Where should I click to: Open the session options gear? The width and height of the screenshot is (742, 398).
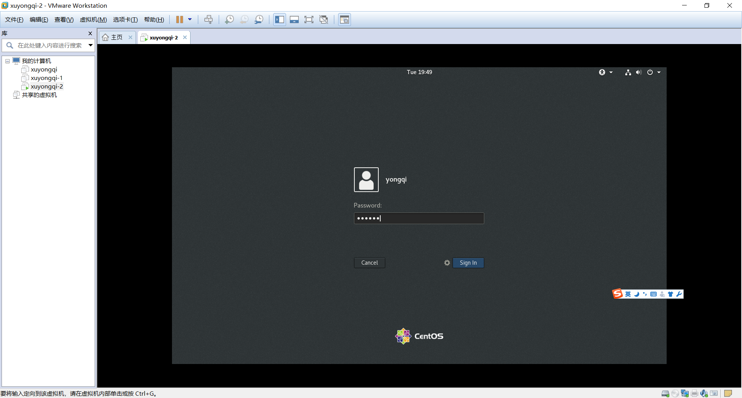tap(447, 263)
